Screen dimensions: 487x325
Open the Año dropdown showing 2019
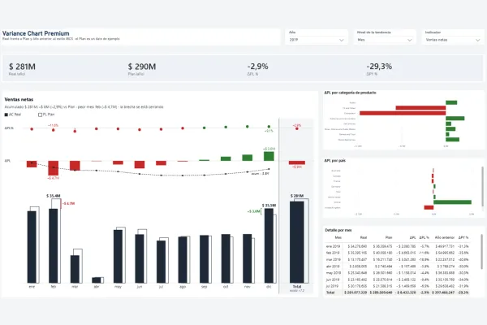pyautogui.click(x=317, y=40)
